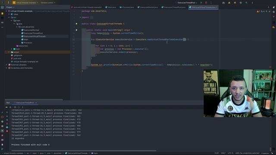Viewport: 276px width, 155px height.
Task: Open the recent editor tabs list menu
Action: pos(268,7)
